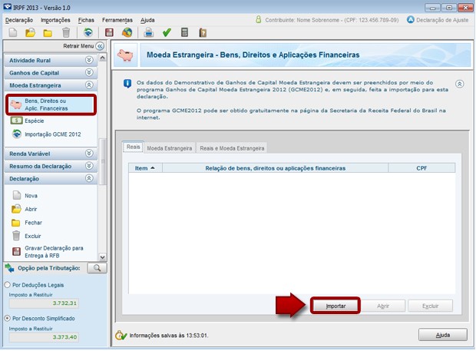Click the new declaration toolbar icon
The width and height of the screenshot is (476, 351).
pyautogui.click(x=12, y=32)
